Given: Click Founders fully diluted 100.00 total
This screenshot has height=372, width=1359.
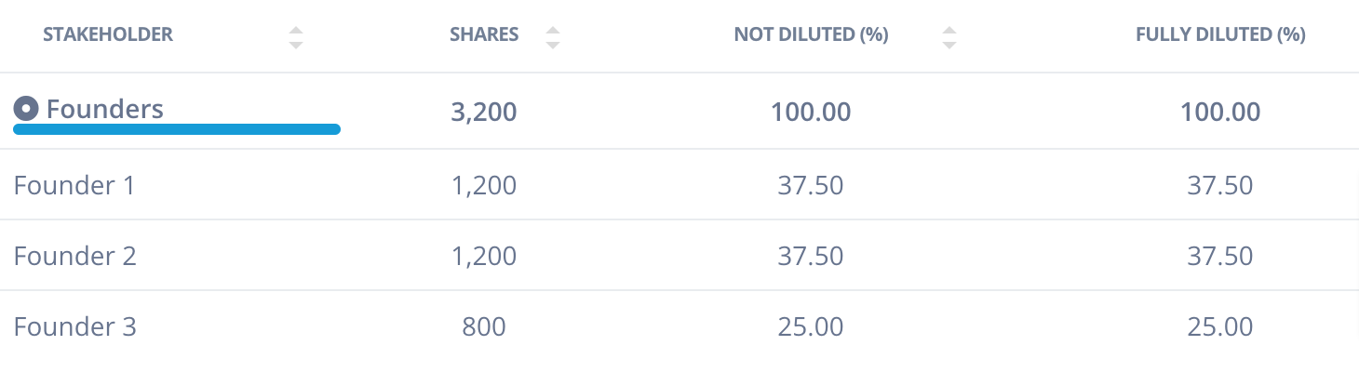Looking at the screenshot, I should (1220, 113).
